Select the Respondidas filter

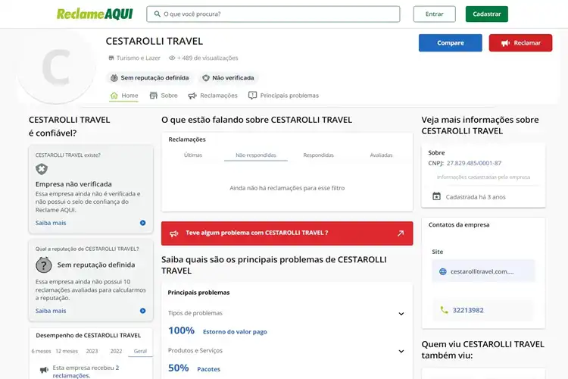[318, 155]
